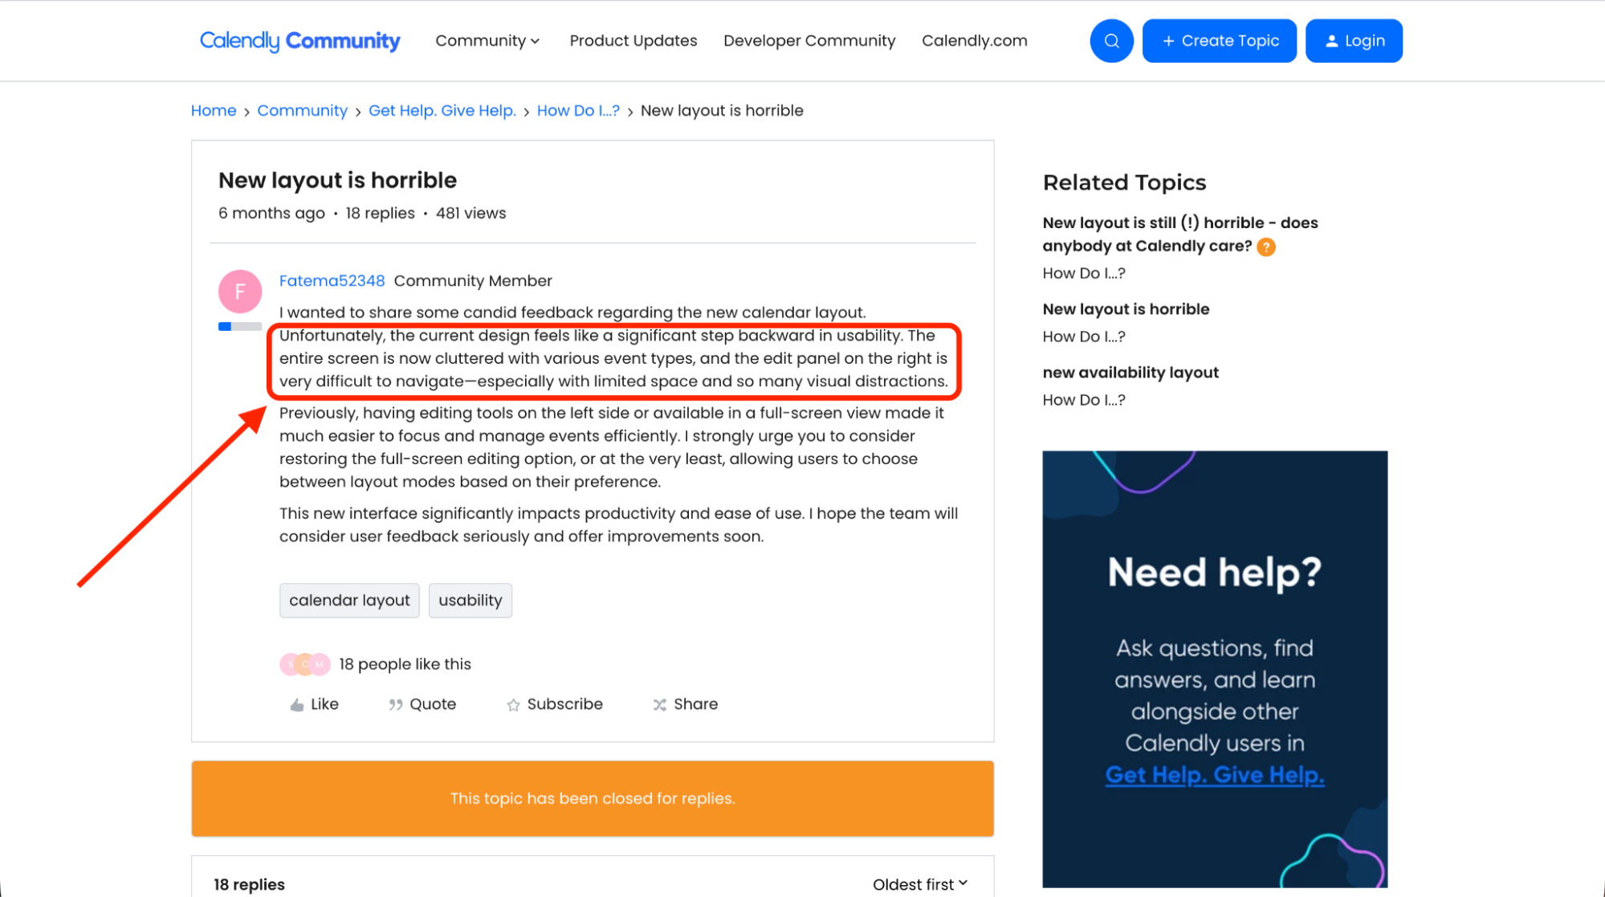Click the search magnifier icon button
Image resolution: width=1605 pixels, height=897 pixels.
pos(1111,41)
